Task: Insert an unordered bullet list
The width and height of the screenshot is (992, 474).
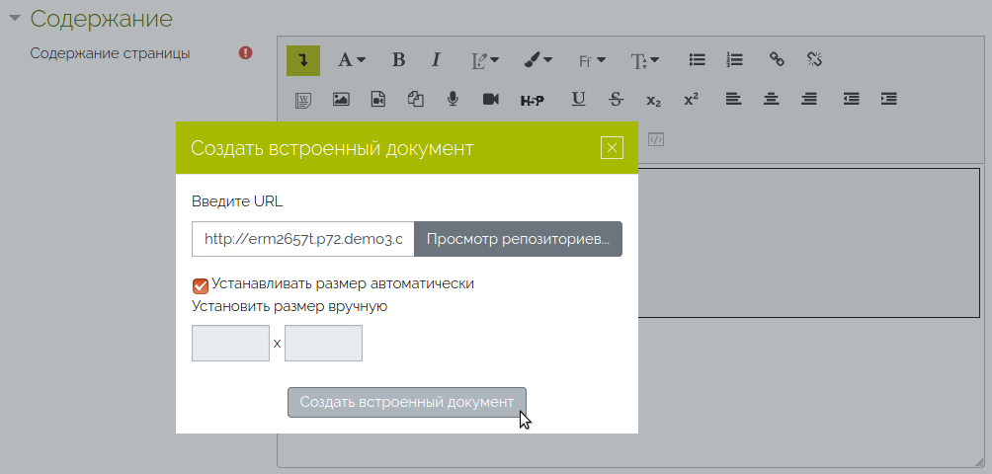Action: 697,60
